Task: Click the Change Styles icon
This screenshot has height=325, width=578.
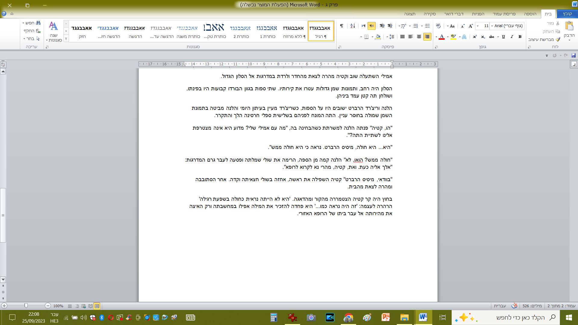Action: [54, 26]
